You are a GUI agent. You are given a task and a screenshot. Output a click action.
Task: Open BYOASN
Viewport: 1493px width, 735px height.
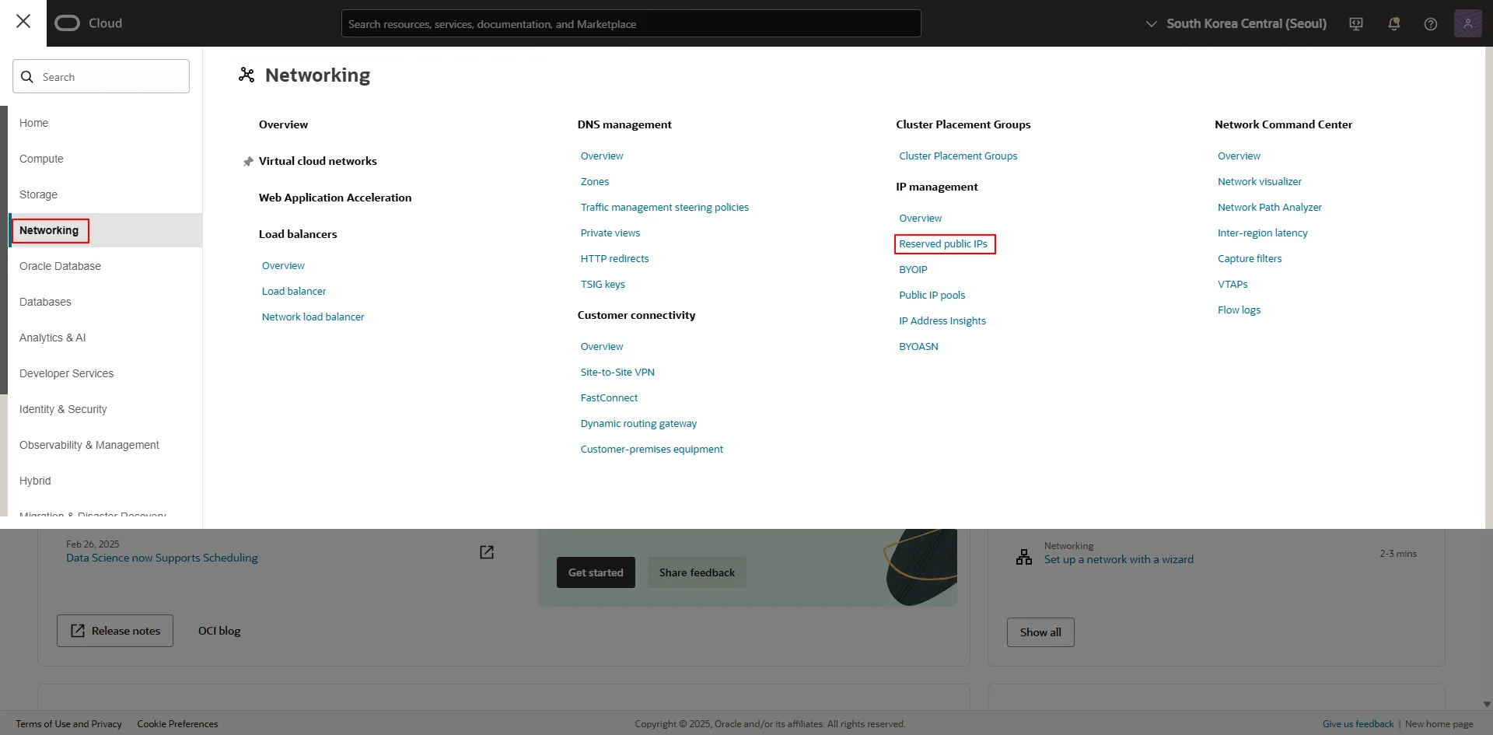pos(918,346)
